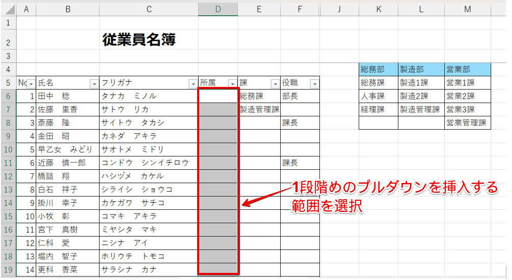Select the empty 所属 cell in row 6
Screen dimensions: 512x280
point(218,96)
